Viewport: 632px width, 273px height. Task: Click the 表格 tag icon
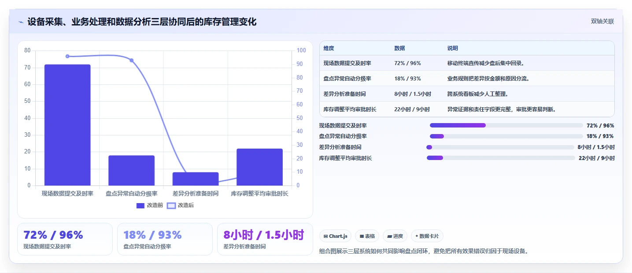point(362,237)
